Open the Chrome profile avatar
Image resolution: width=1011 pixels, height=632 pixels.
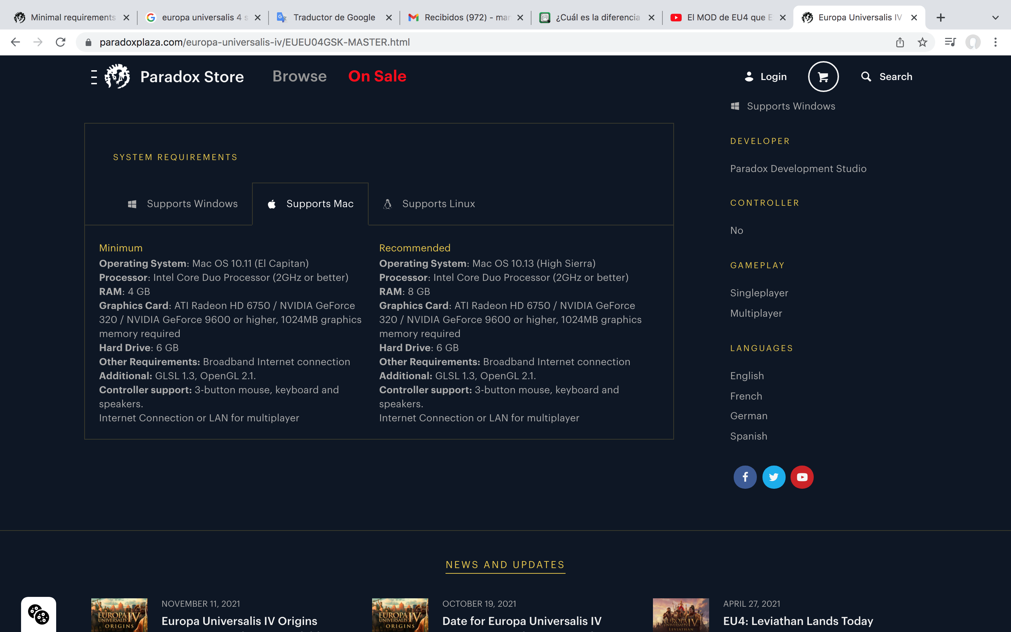(x=973, y=42)
